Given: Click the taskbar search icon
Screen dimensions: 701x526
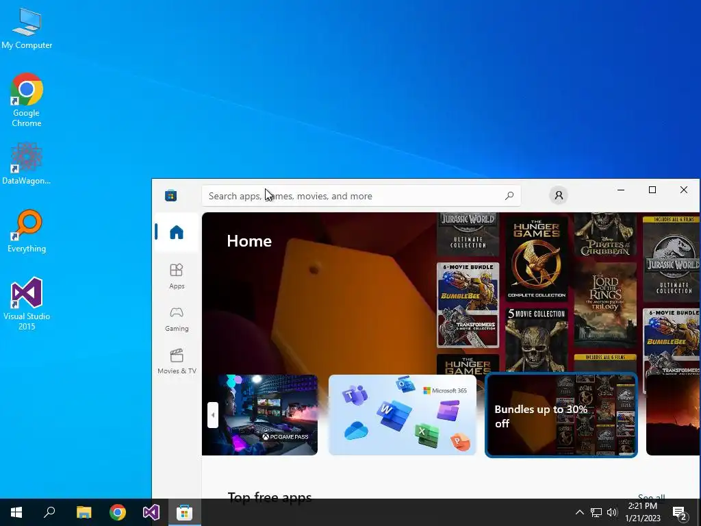Looking at the screenshot, I should pos(49,512).
